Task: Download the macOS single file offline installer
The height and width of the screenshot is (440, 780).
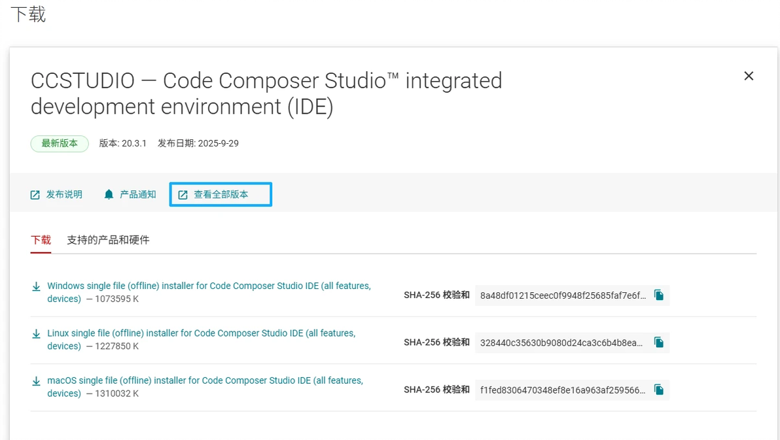Action: 205,381
